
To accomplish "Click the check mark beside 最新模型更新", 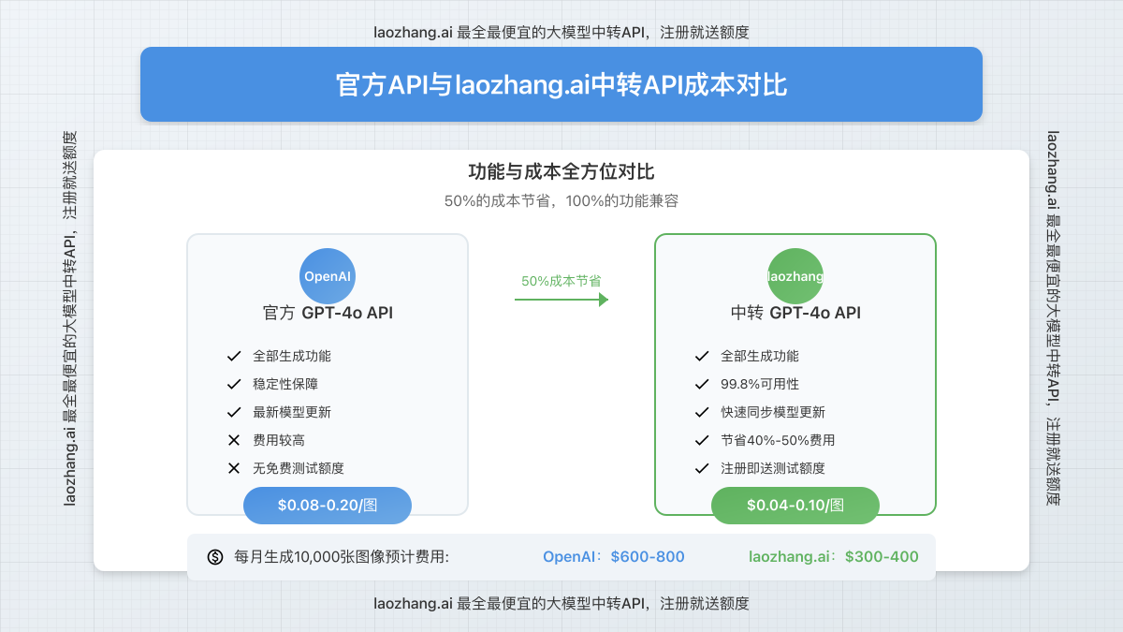I will click(234, 412).
